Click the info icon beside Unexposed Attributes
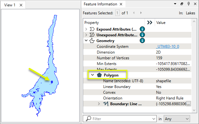This screenshot has height=124, width=199. pyautogui.click(x=142, y=35)
